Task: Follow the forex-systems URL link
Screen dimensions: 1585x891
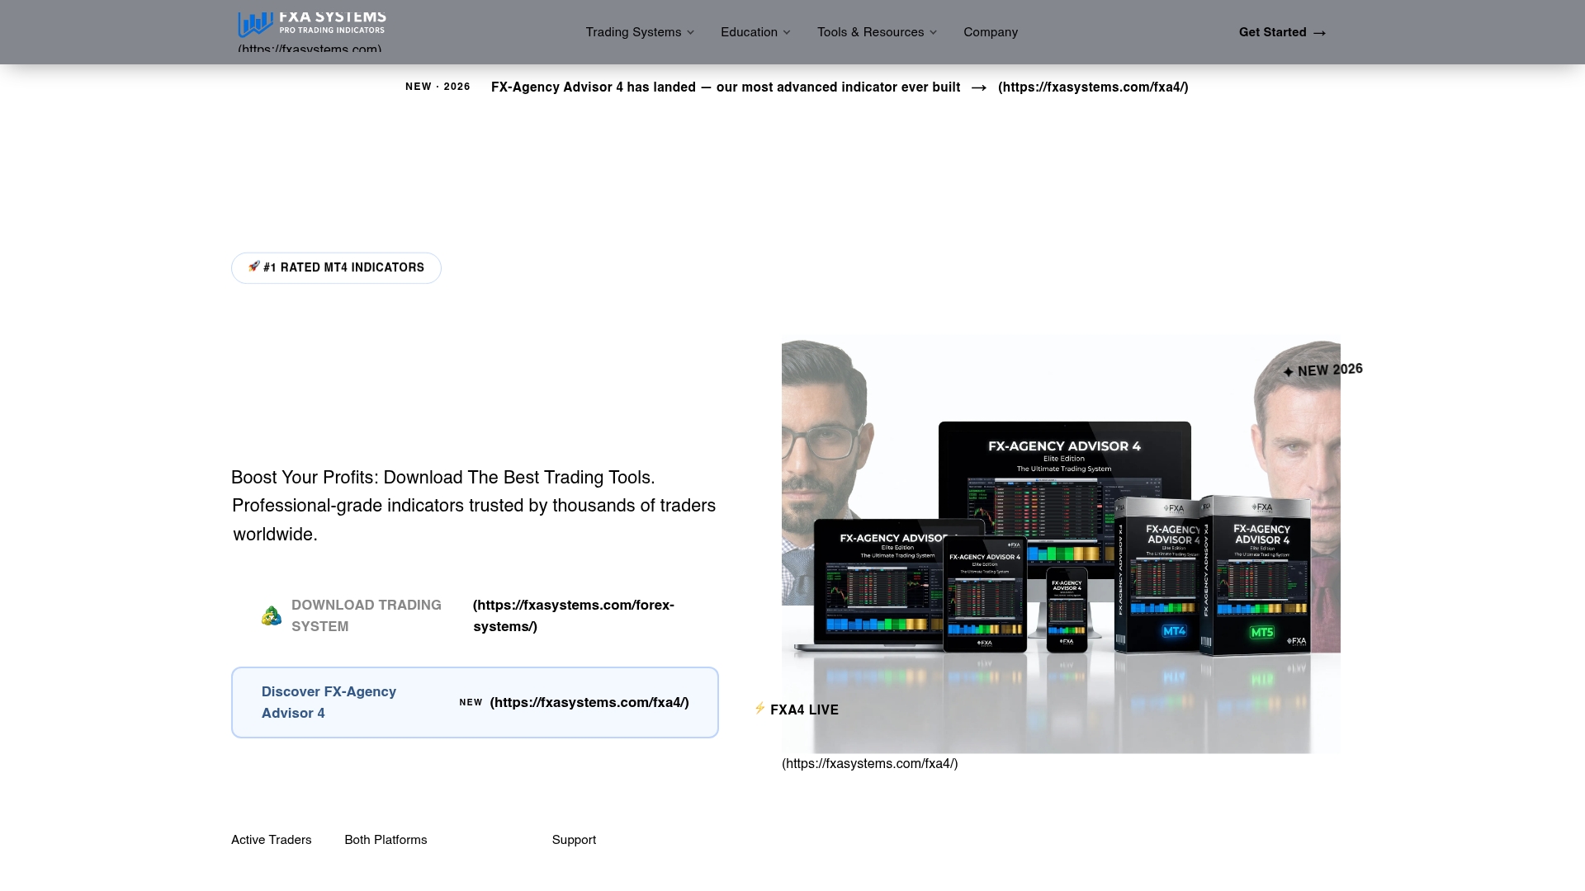Action: tap(574, 615)
